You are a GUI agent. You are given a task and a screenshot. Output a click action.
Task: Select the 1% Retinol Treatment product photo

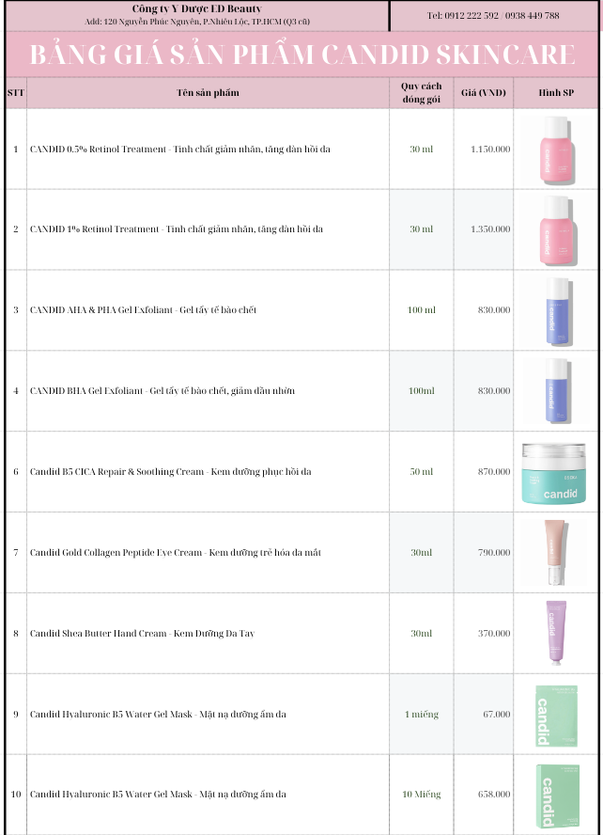point(557,229)
